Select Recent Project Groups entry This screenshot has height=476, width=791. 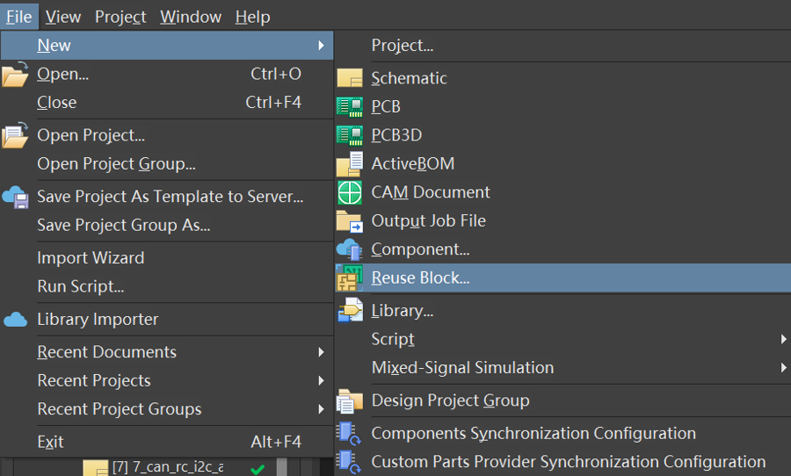167,409
